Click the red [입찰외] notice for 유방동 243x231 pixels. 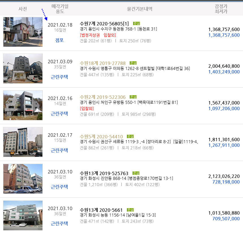[x=87, y=108]
